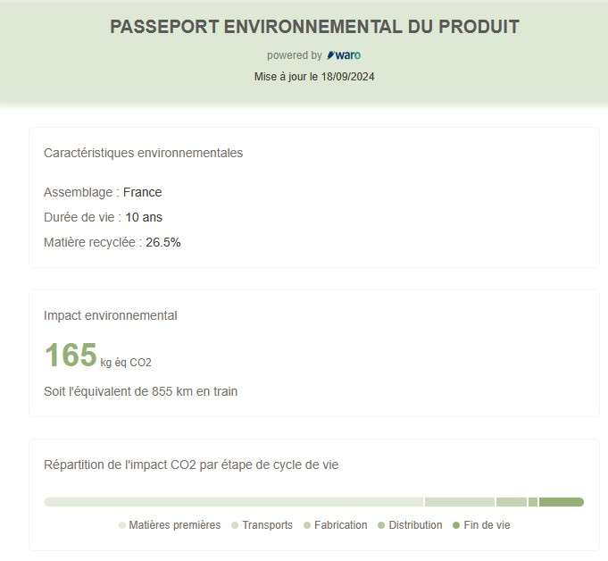Click the 855 km en train equivalence text
This screenshot has width=608, height=561.
click(140, 391)
